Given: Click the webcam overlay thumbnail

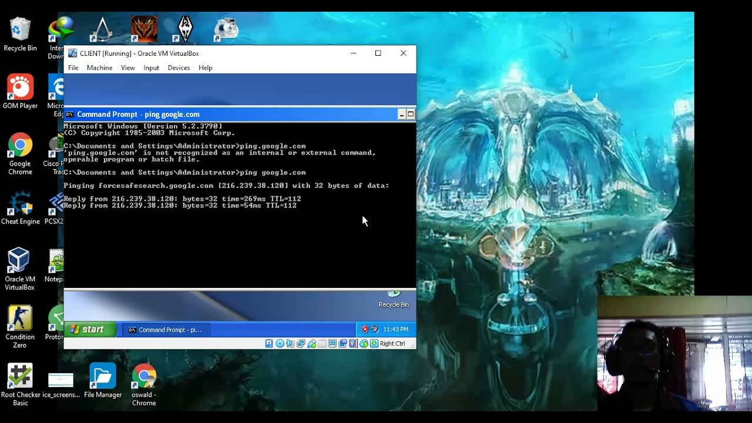Looking at the screenshot, I should [674, 354].
